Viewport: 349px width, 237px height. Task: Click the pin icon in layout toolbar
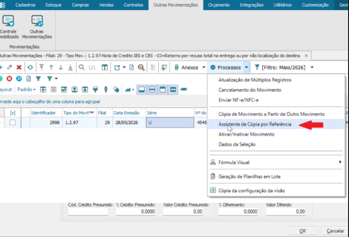[x=106, y=89]
